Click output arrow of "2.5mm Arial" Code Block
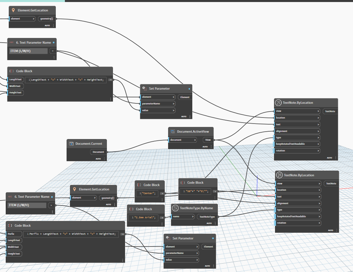Image resolution: width=353 pixels, height=272 pixels. pos(162,217)
